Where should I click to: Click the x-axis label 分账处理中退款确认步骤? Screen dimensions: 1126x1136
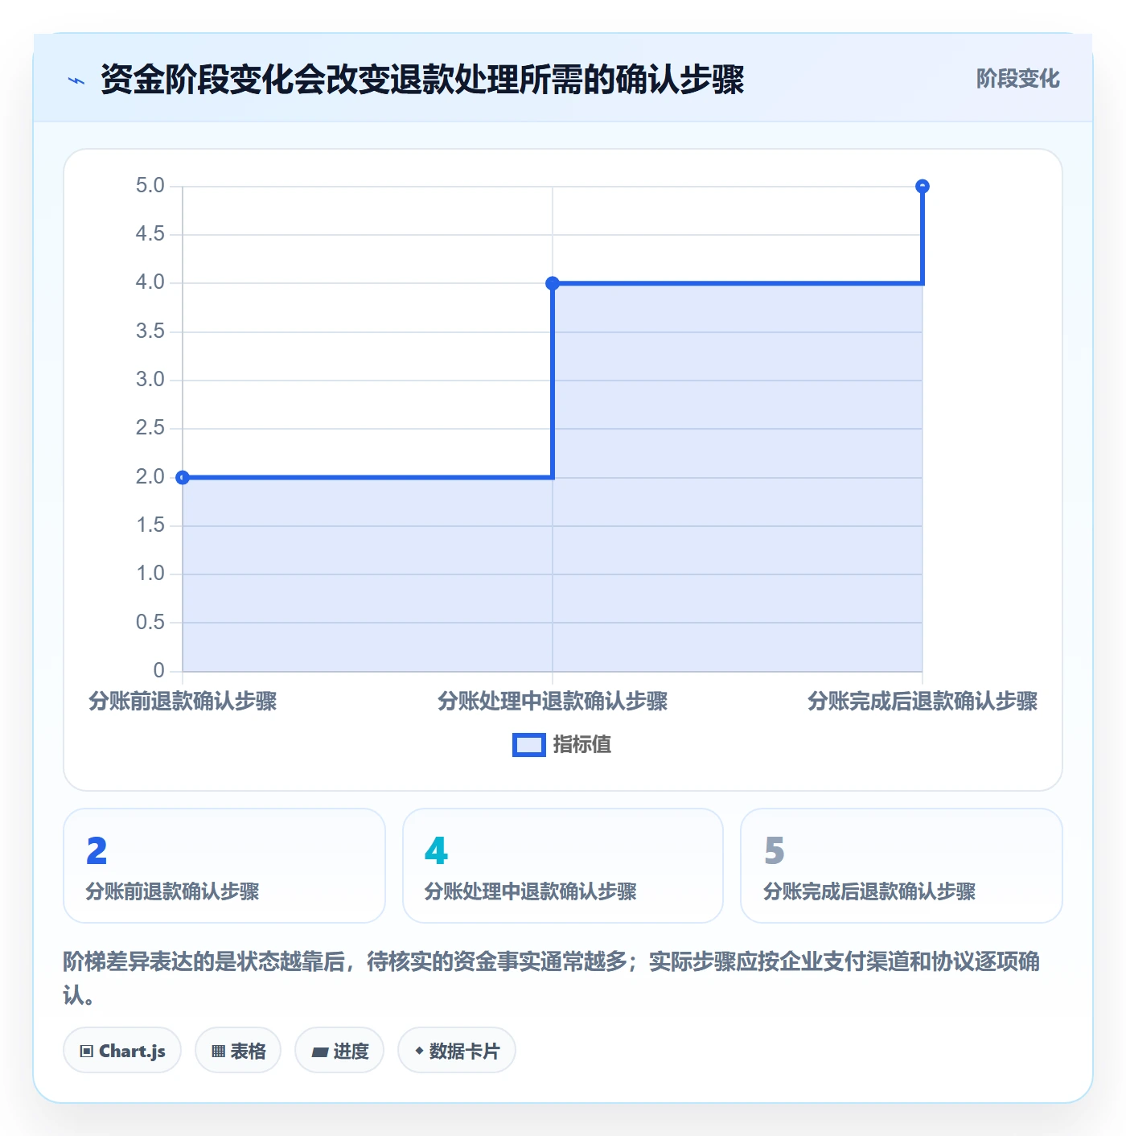[x=553, y=702]
